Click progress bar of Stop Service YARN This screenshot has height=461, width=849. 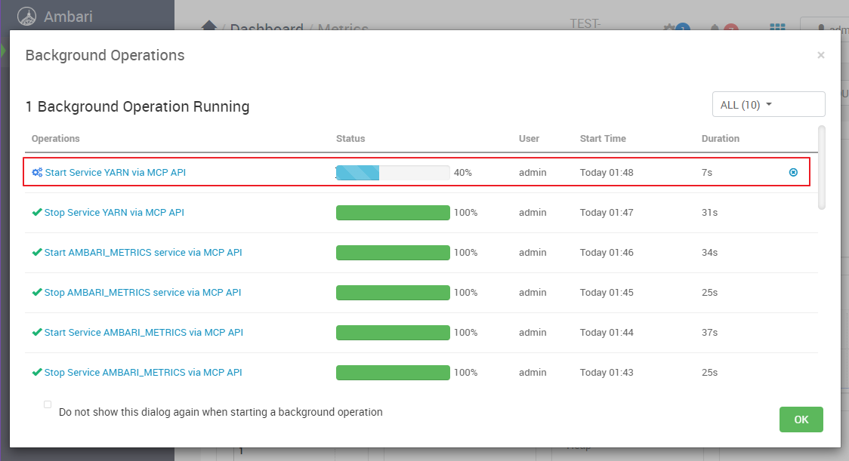click(x=393, y=213)
